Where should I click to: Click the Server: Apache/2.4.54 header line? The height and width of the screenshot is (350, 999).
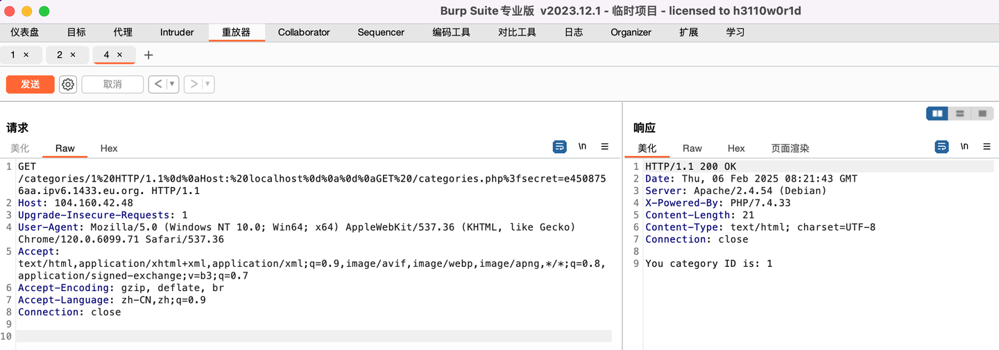point(736,191)
